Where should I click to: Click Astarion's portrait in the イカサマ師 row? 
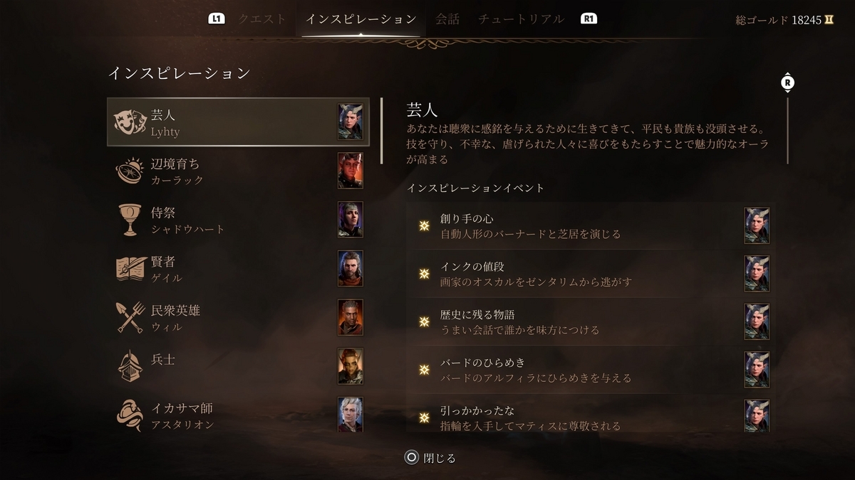351,415
